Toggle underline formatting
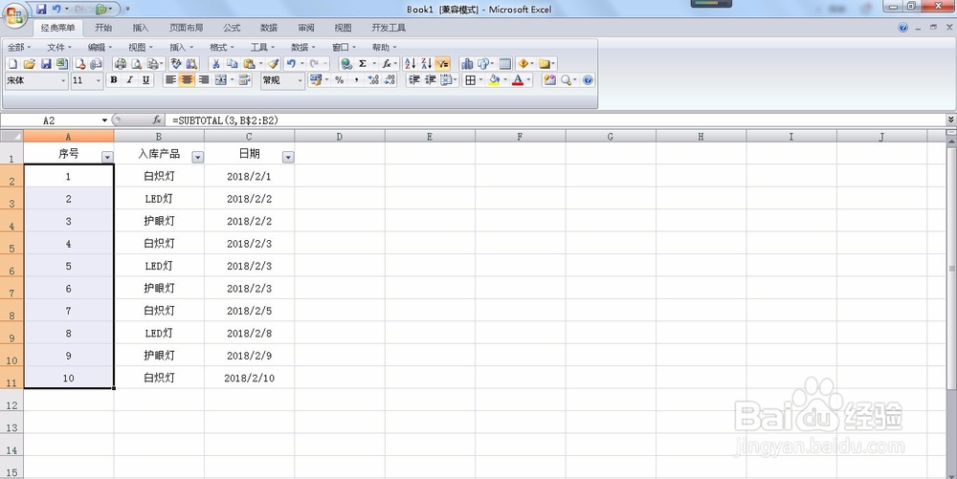 [145, 80]
